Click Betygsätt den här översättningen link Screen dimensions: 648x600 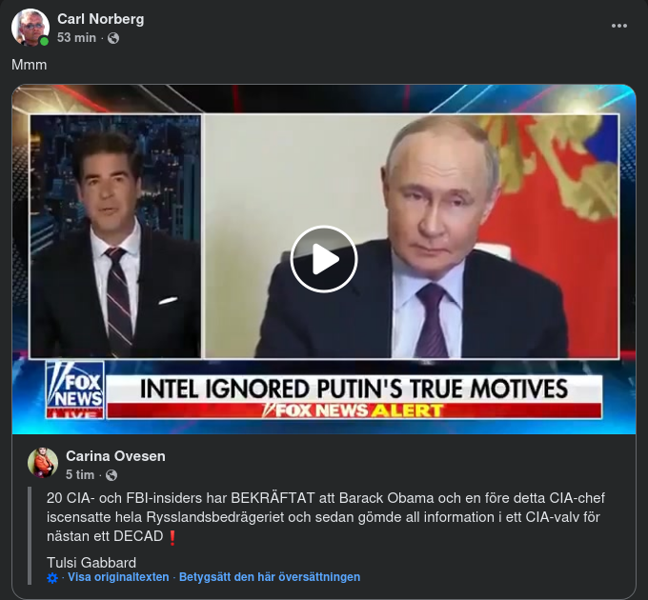270,577
